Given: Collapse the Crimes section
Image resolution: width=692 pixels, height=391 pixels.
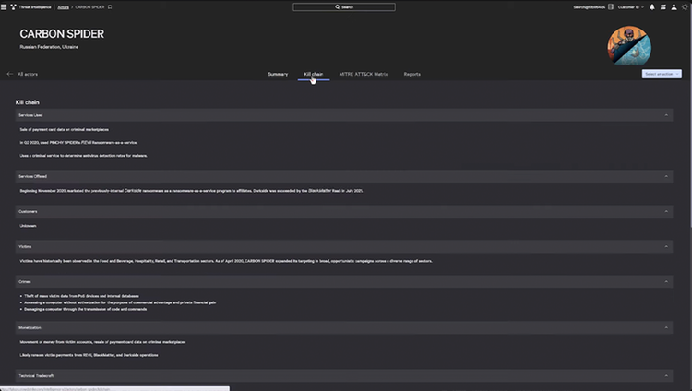Looking at the screenshot, I should pyautogui.click(x=666, y=281).
